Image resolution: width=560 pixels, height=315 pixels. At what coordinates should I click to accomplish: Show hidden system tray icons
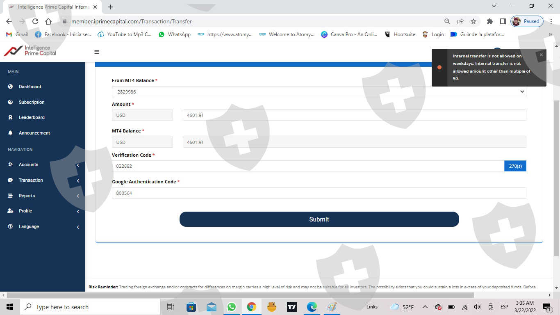425,307
